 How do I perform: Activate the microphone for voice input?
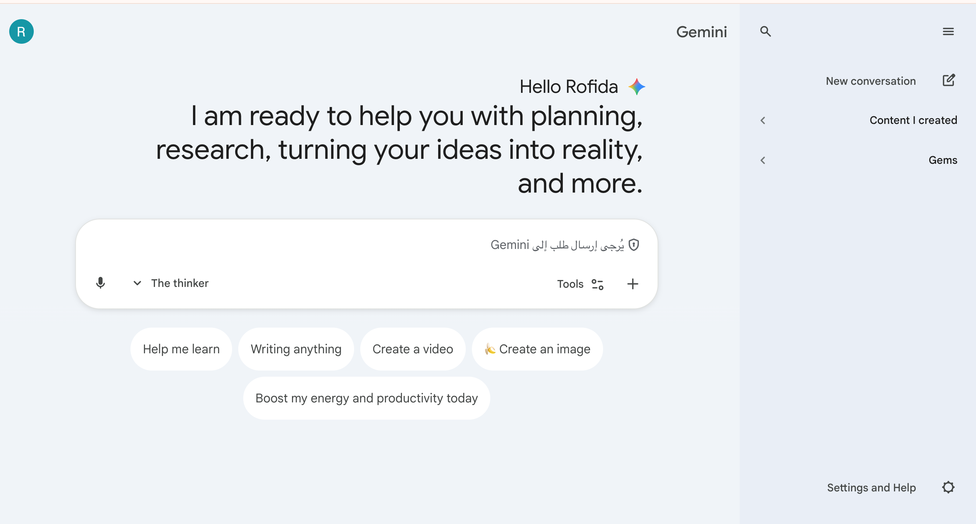[101, 283]
